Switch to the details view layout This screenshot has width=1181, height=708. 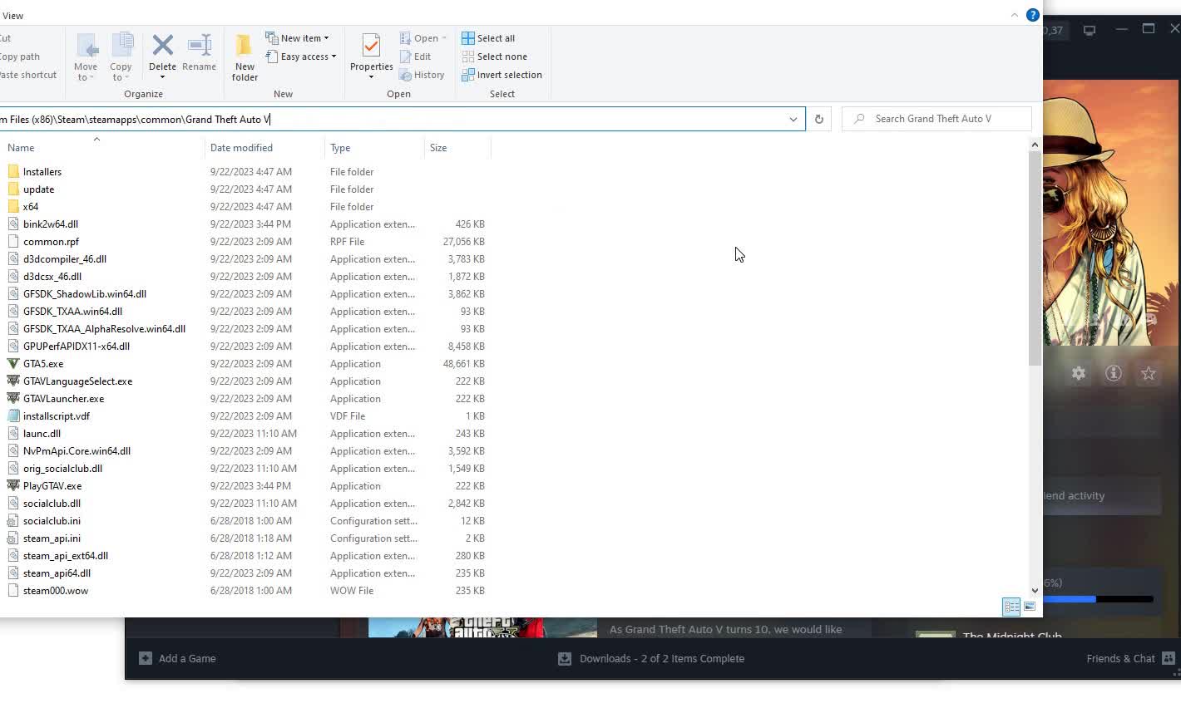pos(1011,607)
